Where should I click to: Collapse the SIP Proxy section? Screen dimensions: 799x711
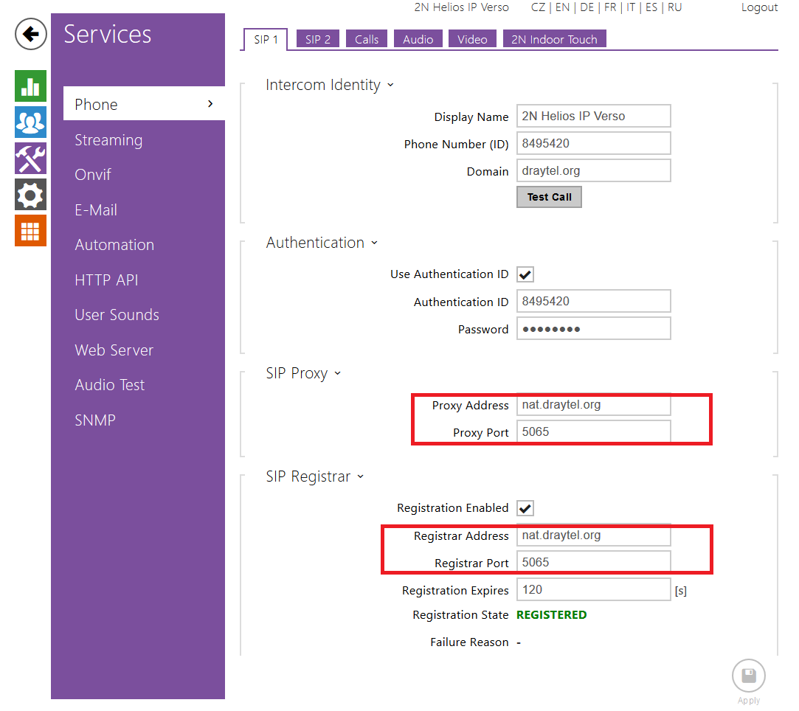point(337,373)
